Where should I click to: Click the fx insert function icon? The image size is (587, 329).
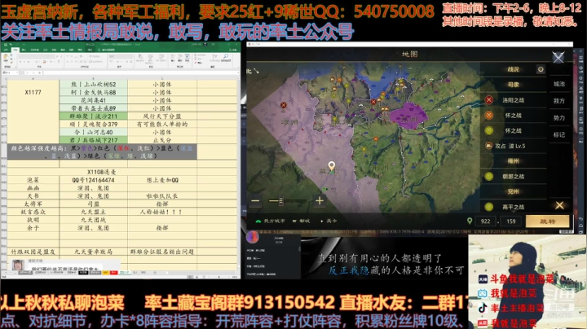click(x=38, y=72)
